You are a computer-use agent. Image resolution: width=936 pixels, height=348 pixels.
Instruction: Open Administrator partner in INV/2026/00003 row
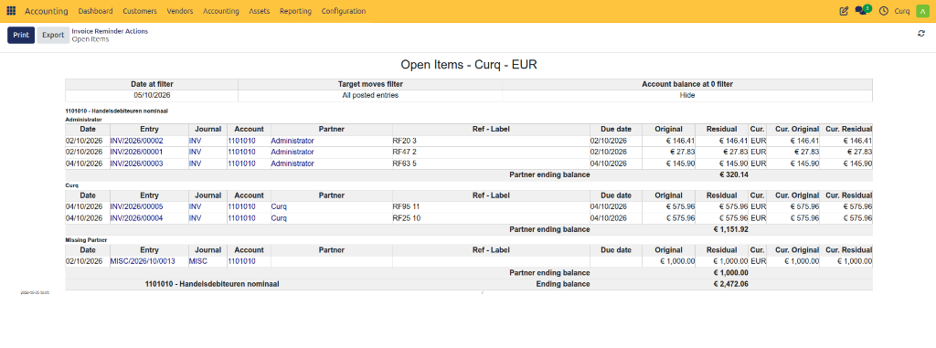[292, 163]
